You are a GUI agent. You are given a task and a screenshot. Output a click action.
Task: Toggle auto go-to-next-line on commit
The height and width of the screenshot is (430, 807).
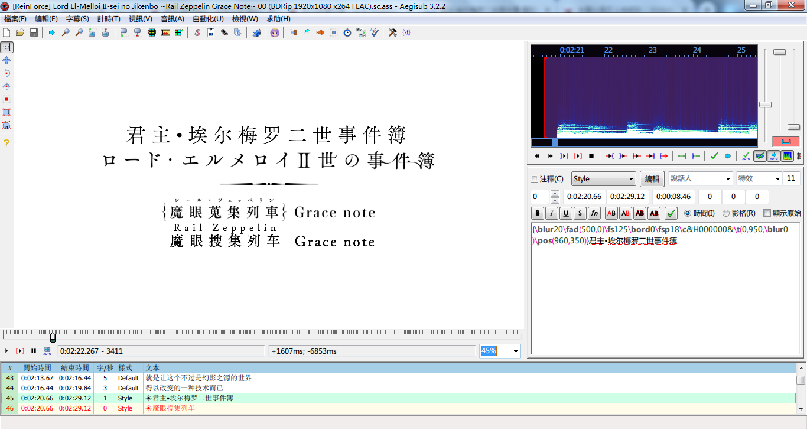click(x=760, y=156)
